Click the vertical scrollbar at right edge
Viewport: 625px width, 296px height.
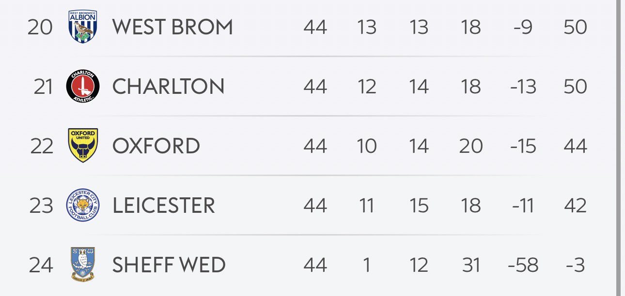tap(618, 145)
